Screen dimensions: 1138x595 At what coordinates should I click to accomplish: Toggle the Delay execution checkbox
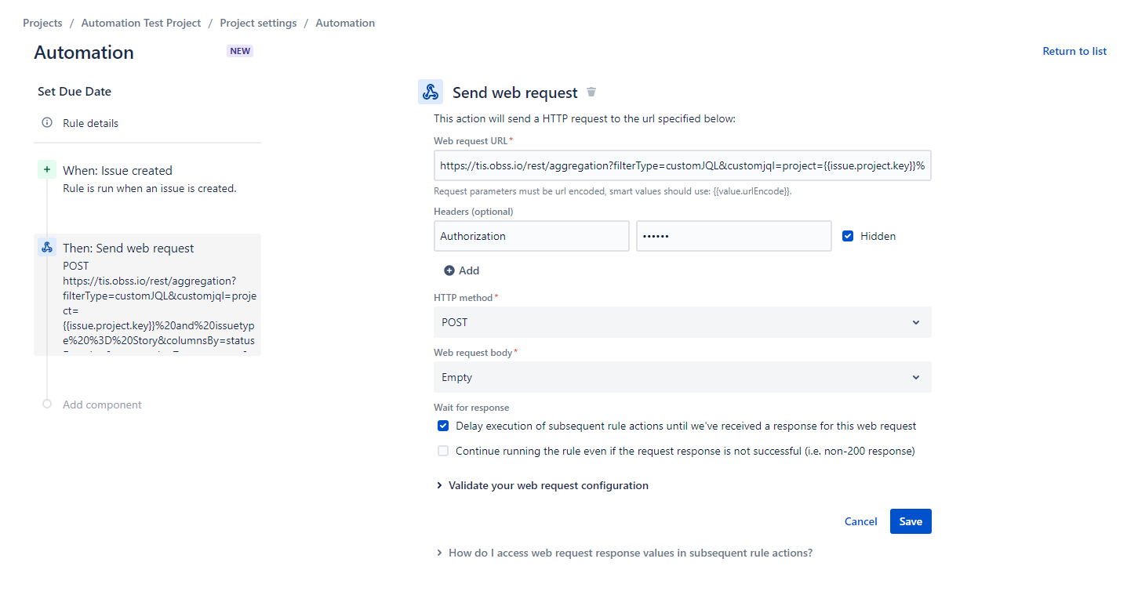[x=443, y=426]
